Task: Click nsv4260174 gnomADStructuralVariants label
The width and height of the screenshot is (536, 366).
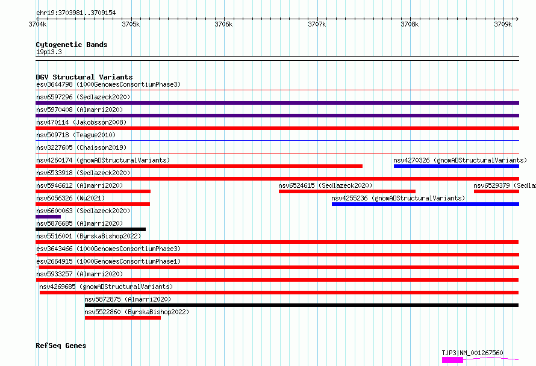Action: click(x=103, y=160)
